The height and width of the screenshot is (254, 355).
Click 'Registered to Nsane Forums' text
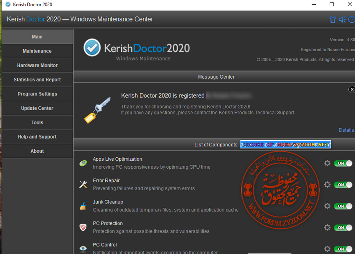(x=328, y=50)
